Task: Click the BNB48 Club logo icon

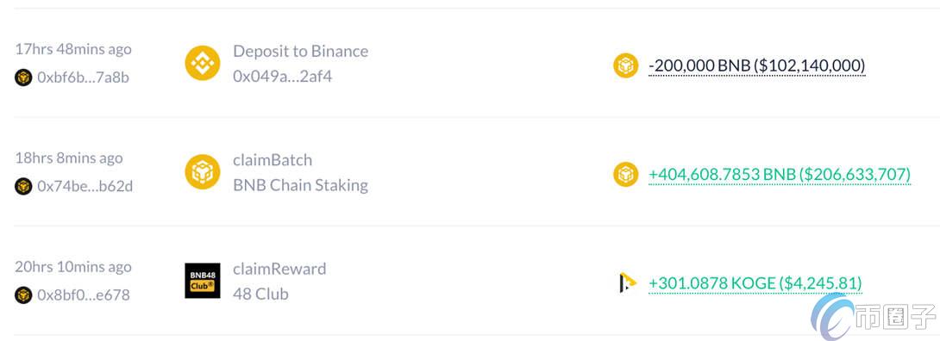Action: point(203,281)
